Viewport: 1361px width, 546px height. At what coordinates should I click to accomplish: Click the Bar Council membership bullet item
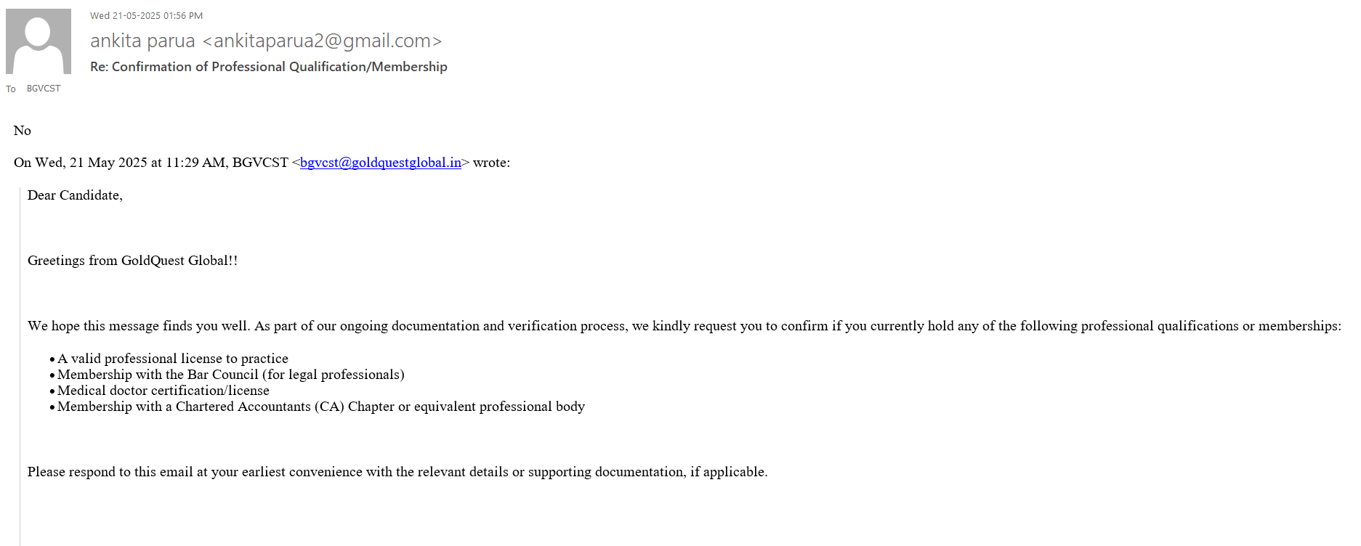(230, 375)
